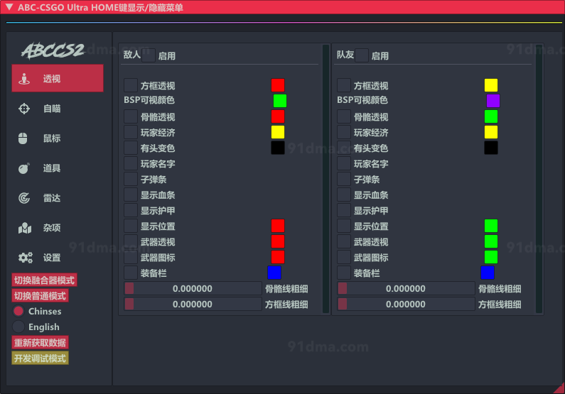Viewport: 565px width, 394px height.
Task: Click the 重新获取数据 button
Action: click(x=40, y=342)
